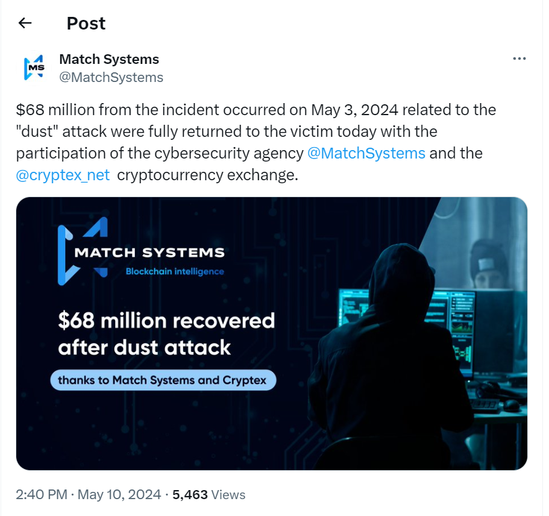Click the Match Systems display name

(109, 59)
